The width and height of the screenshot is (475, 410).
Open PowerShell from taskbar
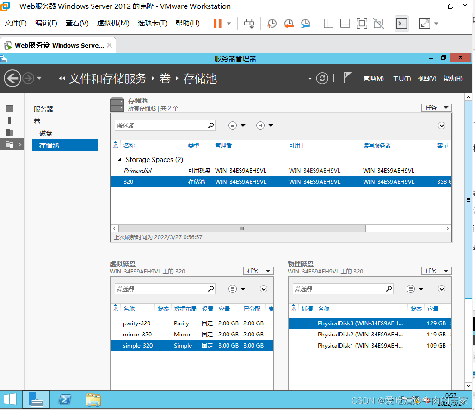point(65,399)
